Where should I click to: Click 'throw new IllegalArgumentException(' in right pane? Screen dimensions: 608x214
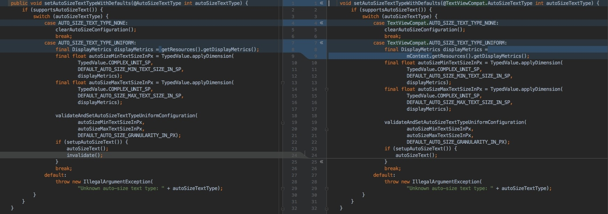tap(433, 182)
